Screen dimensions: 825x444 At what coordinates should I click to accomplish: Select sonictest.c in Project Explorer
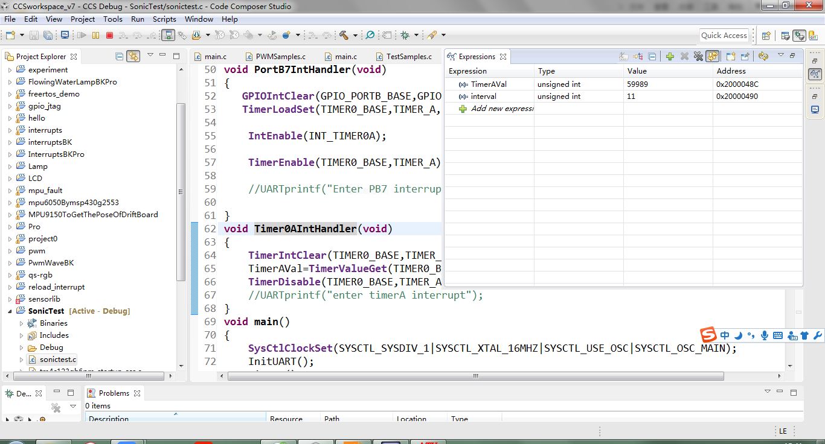[58, 360]
